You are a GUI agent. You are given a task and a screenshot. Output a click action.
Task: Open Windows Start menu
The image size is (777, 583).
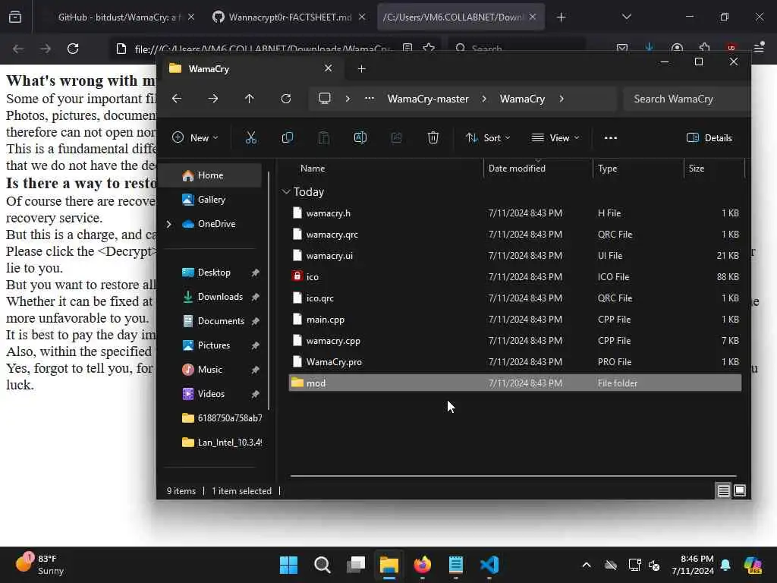pyautogui.click(x=288, y=565)
